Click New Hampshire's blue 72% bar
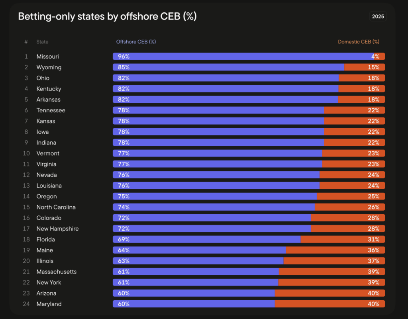Screen dimensions: 408x319 pyautogui.click(x=212, y=229)
